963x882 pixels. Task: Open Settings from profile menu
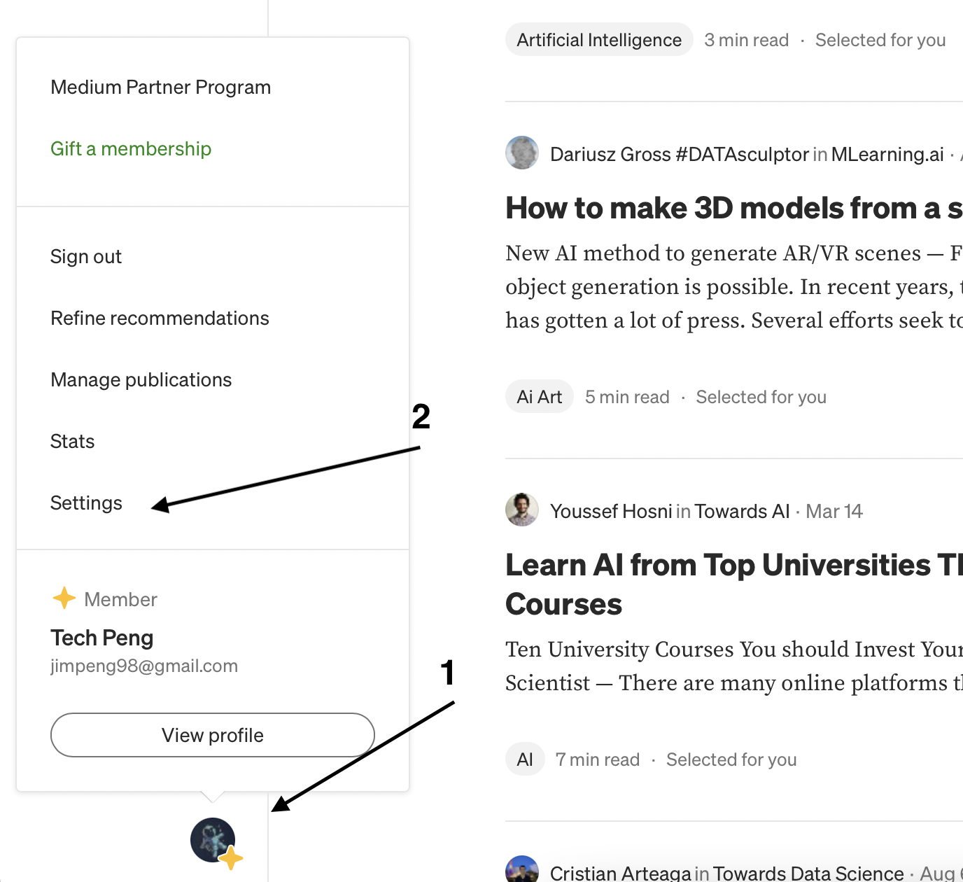click(87, 503)
